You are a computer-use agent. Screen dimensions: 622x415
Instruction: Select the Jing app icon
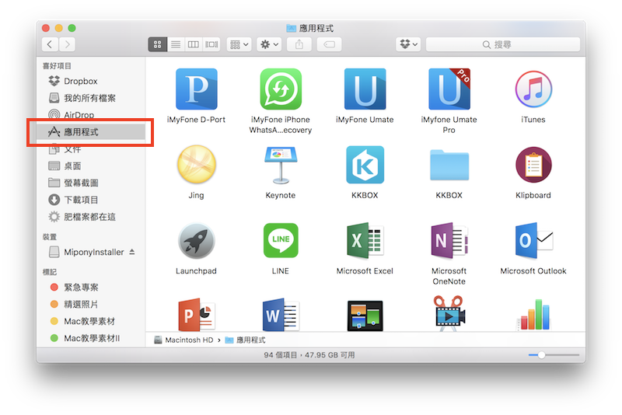(197, 164)
